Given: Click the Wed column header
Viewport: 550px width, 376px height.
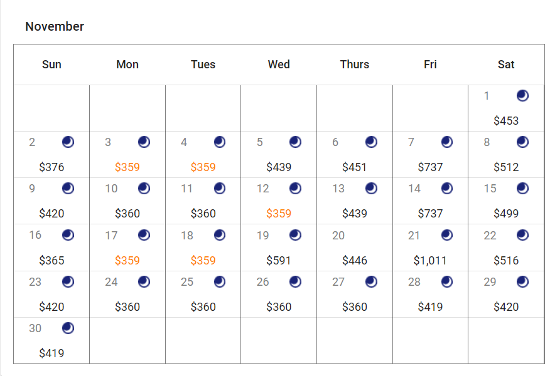Looking at the screenshot, I should pos(279,65).
